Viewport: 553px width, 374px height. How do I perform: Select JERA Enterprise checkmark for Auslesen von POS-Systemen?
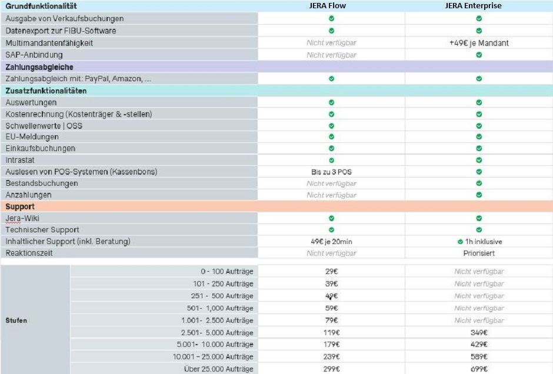point(479,172)
